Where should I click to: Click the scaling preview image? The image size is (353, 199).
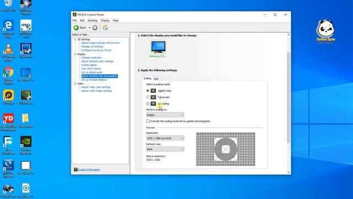(x=226, y=149)
